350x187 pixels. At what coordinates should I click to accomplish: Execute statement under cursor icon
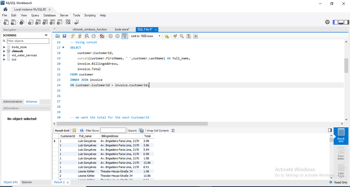(80, 36)
